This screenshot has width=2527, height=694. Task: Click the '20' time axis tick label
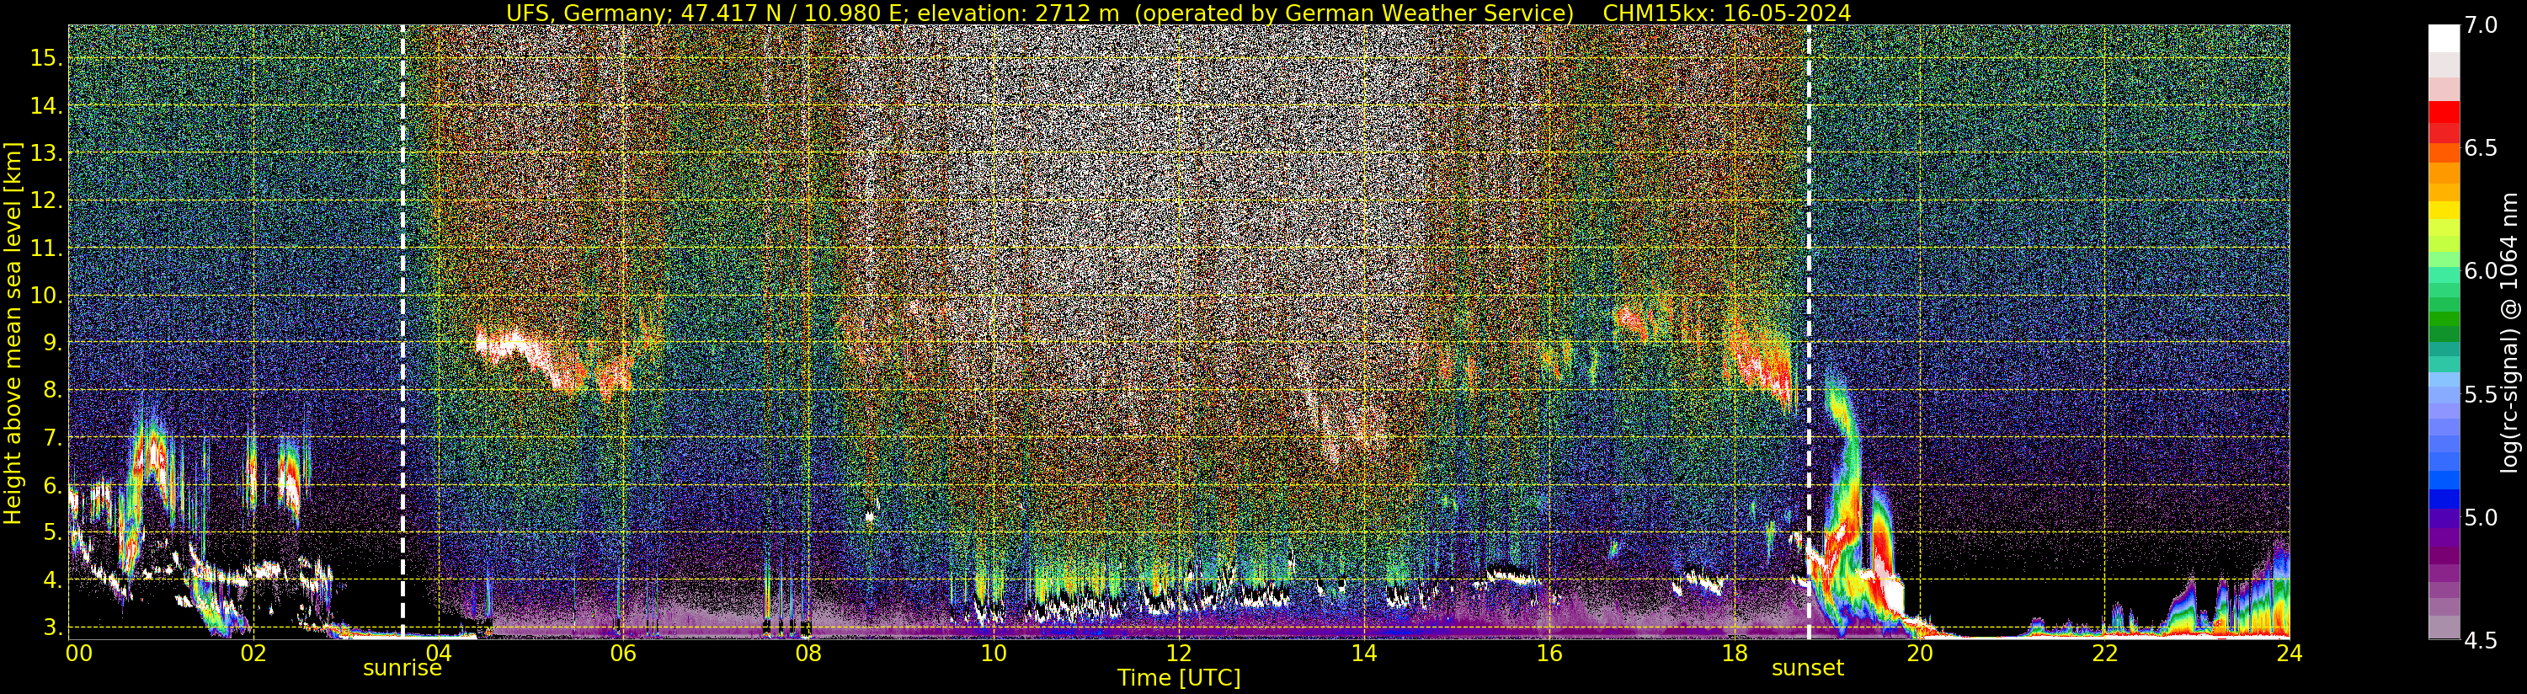point(1919,652)
